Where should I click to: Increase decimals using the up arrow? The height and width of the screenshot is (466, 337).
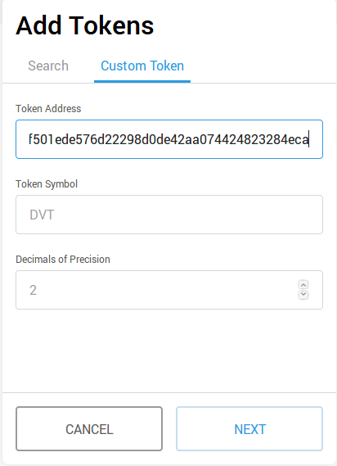(x=303, y=285)
